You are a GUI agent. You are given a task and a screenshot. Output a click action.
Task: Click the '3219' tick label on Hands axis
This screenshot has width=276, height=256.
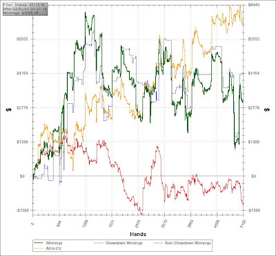click(164, 223)
